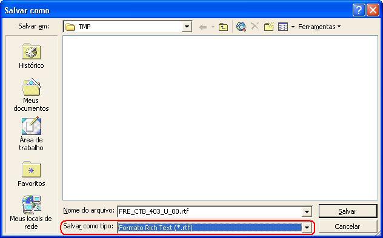Open the Search the Web icon
The height and width of the screenshot is (238, 383).
(241, 27)
